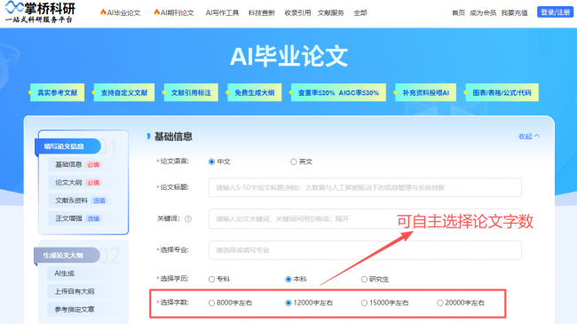Open the AI写作工具 menu item
Viewport: 577px width, 324px height.
[222, 12]
